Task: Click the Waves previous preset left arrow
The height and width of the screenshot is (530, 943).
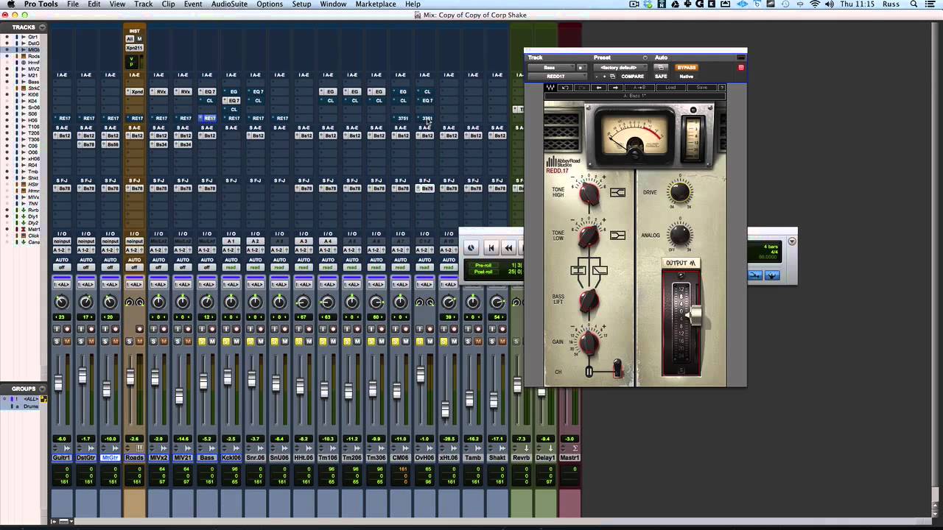Action: click(x=599, y=88)
